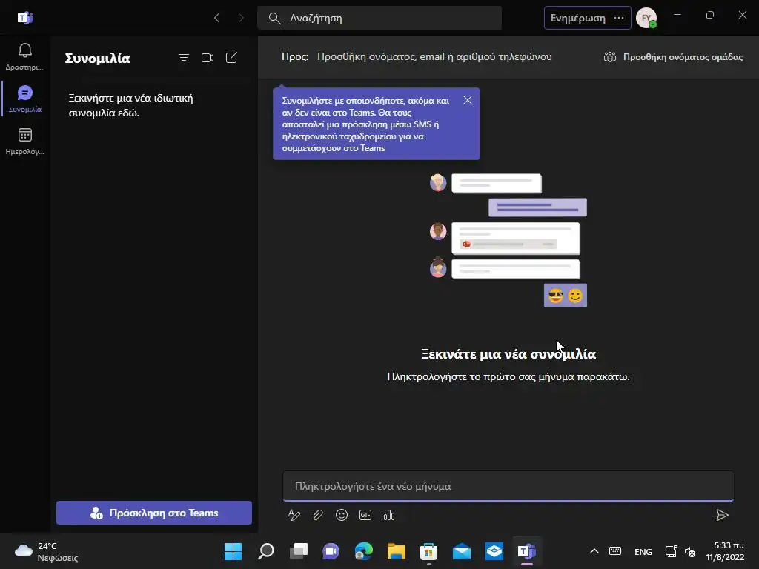Screen dimensions: 759x569
Task: Open Teams Chat app in taskbar
Action: [x=331, y=551]
